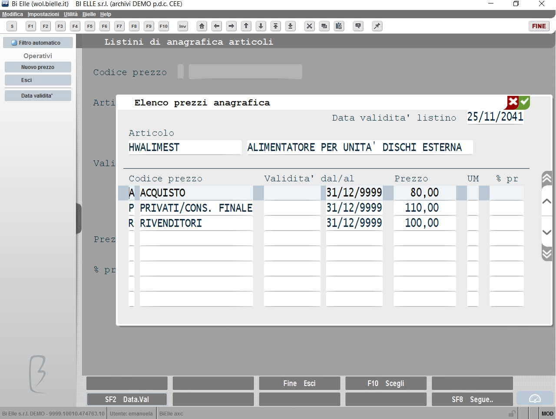The height and width of the screenshot is (419, 556).
Task: Click single chevron down in list scroller
Action: point(547,232)
